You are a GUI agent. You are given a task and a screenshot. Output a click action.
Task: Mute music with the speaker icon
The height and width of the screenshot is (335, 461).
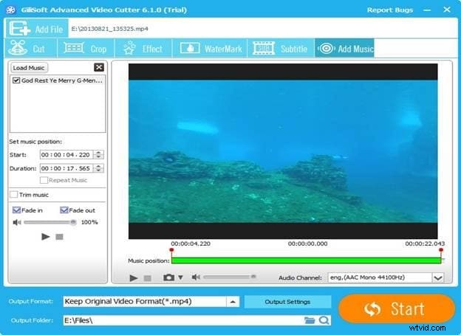point(17,222)
